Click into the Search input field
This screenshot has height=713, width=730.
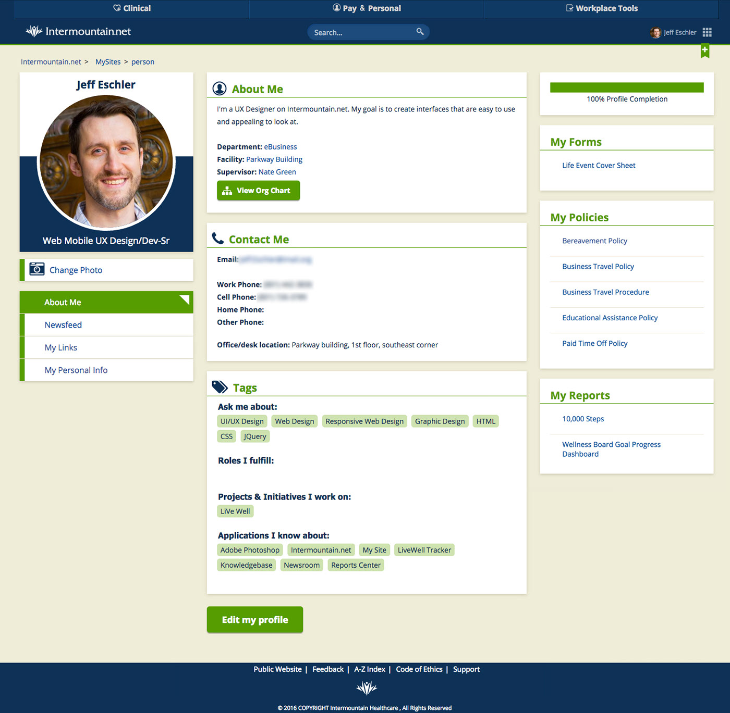coord(360,32)
